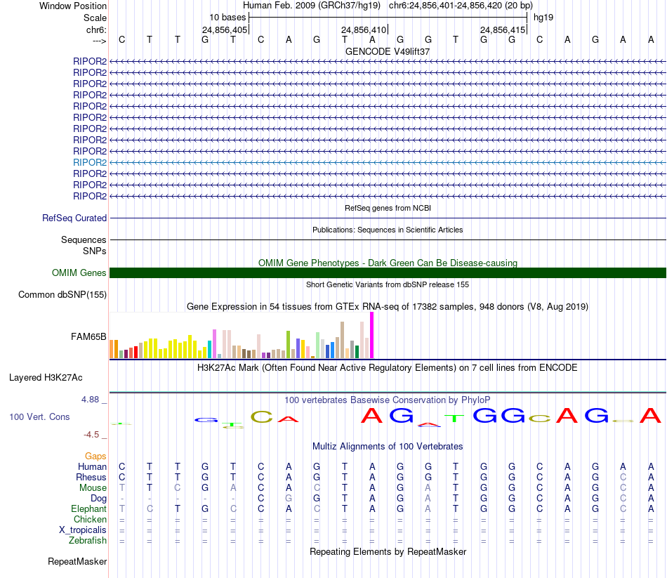The height and width of the screenshot is (578, 667).
Task: Open 'RefSeq genes from NCBI' track title
Action: point(388,208)
